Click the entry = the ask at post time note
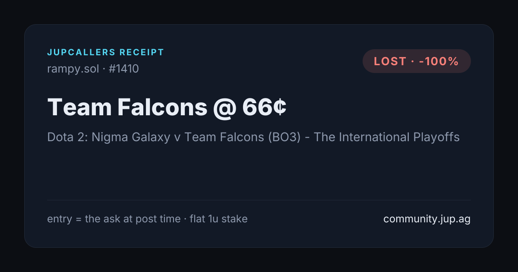The height and width of the screenshot is (272, 518). [114, 219]
